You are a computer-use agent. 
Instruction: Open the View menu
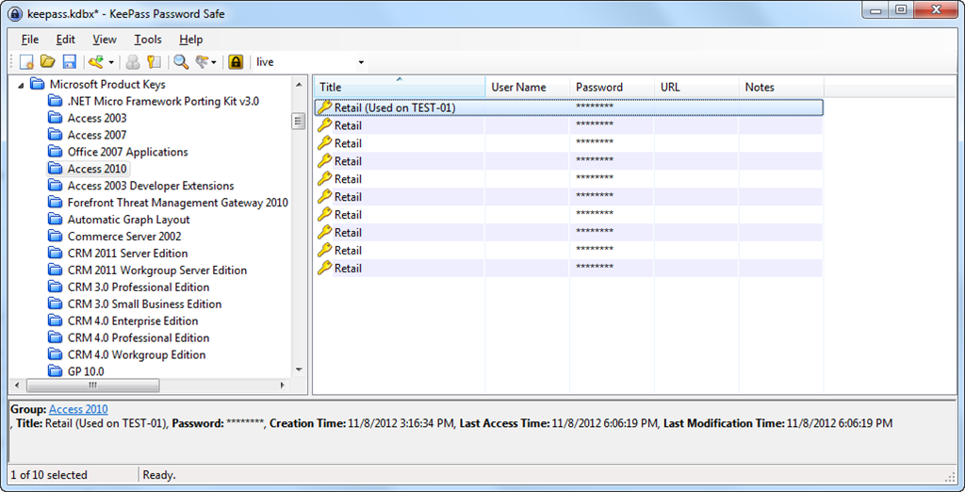105,40
